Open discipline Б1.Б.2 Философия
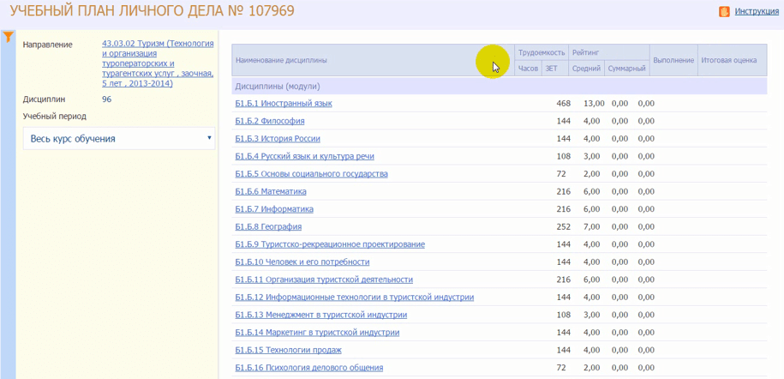Viewport: 784px width, 379px height. [270, 121]
